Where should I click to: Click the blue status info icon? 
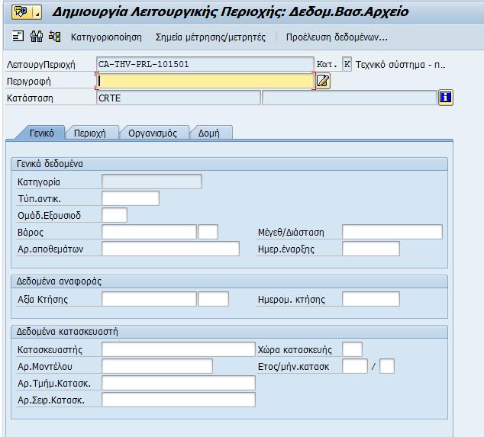[x=445, y=98]
